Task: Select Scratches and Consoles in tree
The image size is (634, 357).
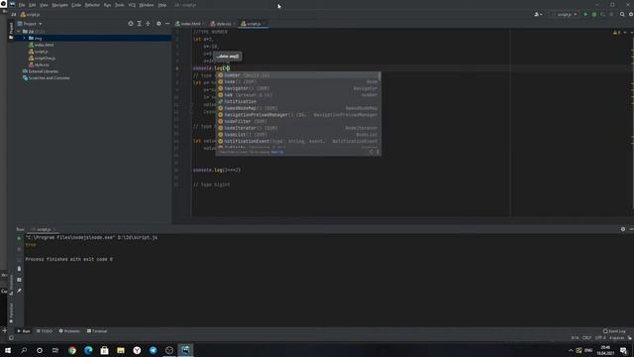Action: tap(47, 77)
